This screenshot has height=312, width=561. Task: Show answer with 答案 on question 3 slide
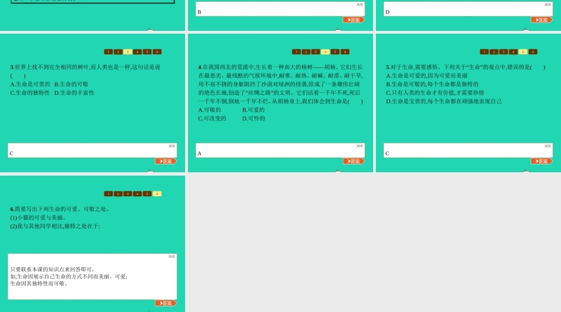tap(165, 162)
